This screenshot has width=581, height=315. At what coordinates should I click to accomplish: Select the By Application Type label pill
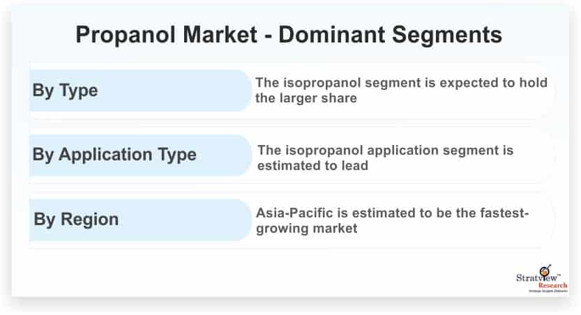click(140, 155)
